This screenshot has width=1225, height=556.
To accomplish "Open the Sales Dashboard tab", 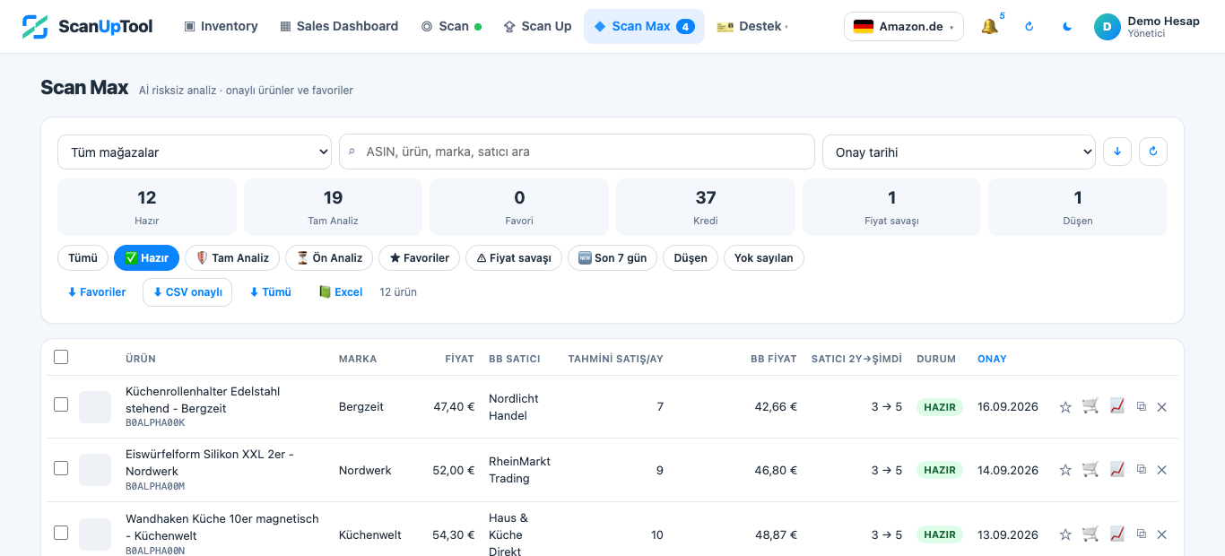I will [339, 27].
